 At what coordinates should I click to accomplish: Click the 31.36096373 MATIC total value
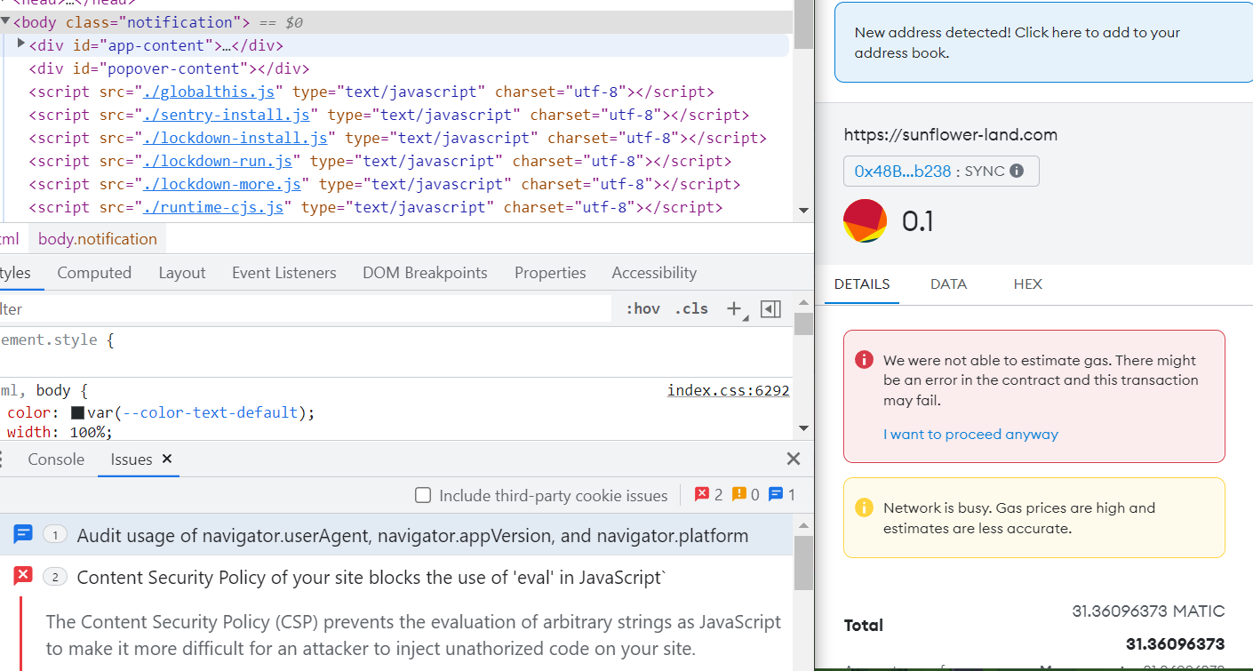click(1148, 611)
